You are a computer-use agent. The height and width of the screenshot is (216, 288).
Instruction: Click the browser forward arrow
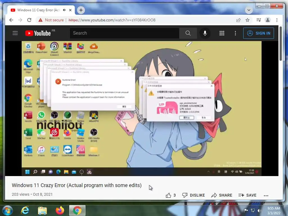pyautogui.click(x=20, y=20)
